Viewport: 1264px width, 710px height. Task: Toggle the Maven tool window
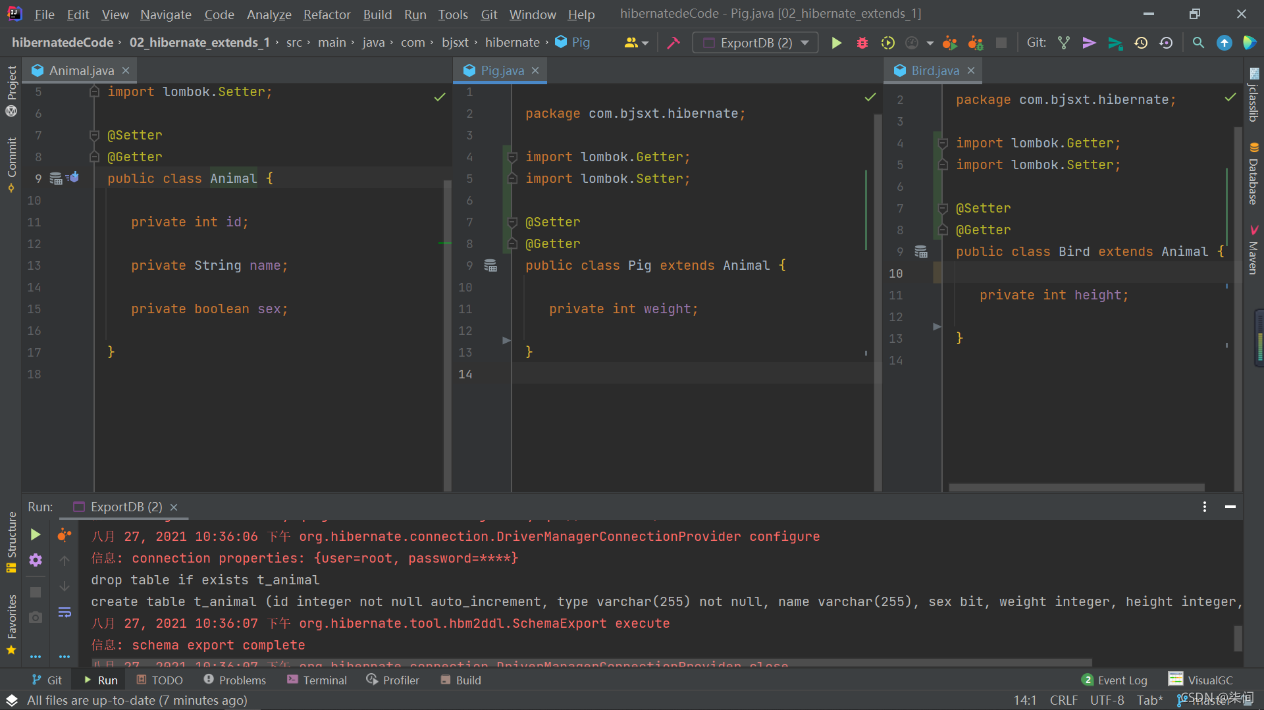[1253, 249]
